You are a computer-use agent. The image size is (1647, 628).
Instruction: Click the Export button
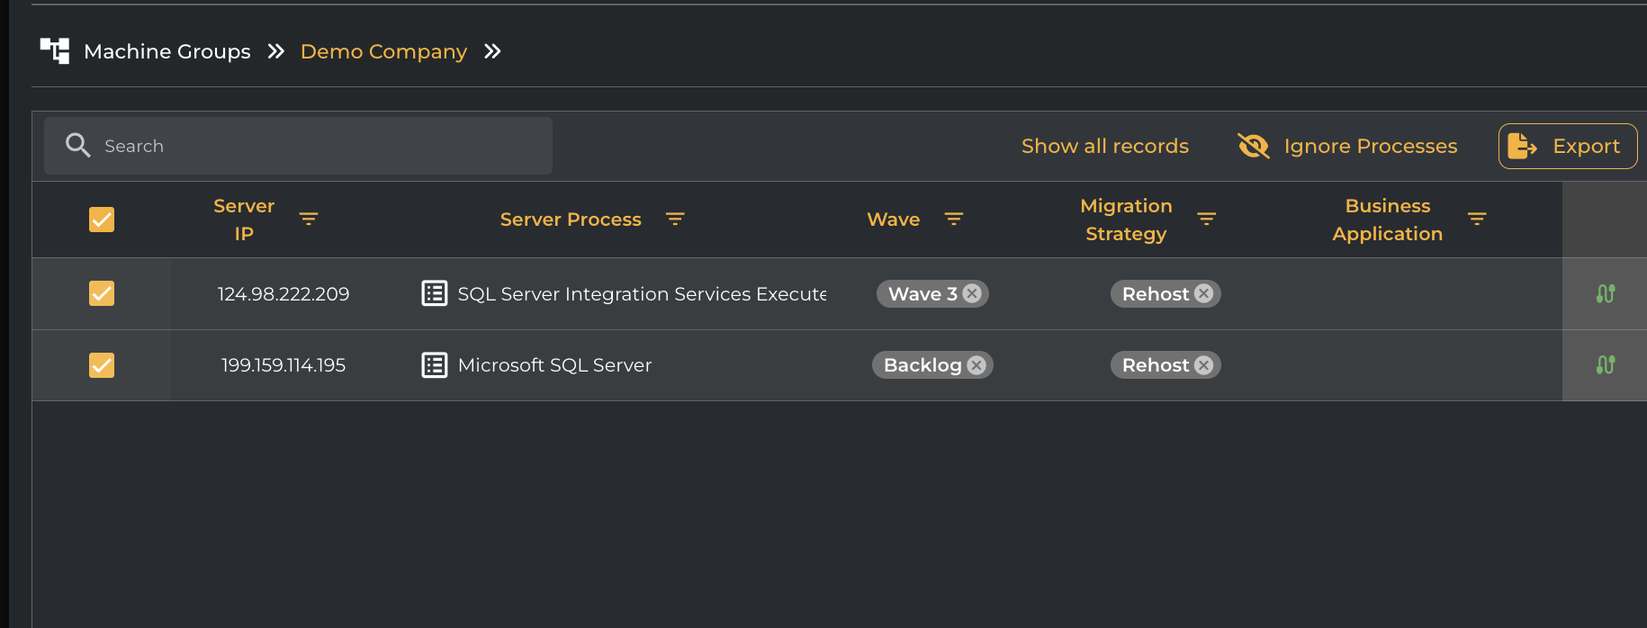pos(1567,146)
